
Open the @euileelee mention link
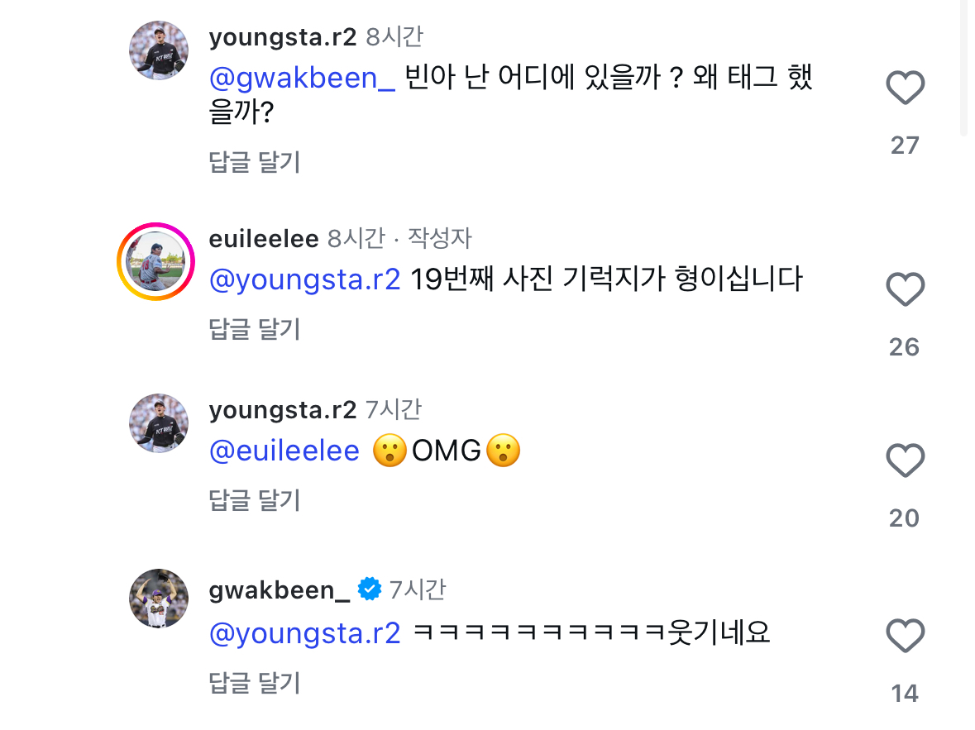(x=284, y=451)
